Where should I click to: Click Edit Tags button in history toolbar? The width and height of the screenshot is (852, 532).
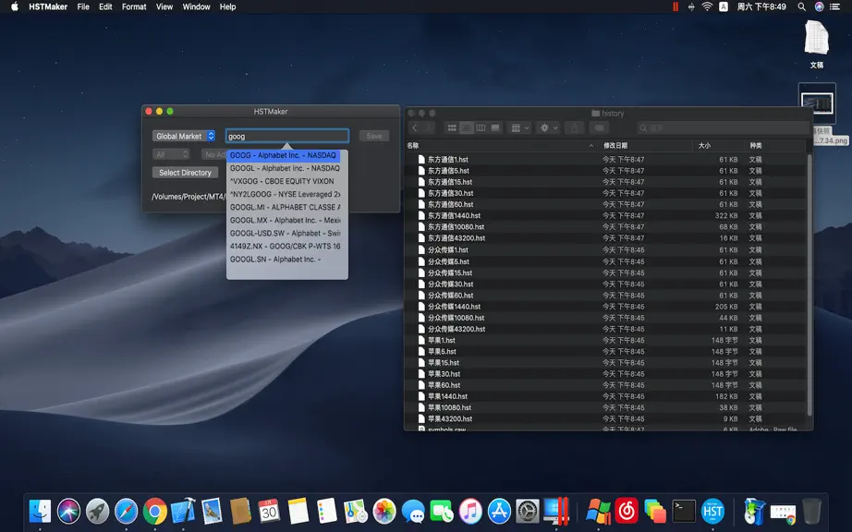(x=600, y=128)
